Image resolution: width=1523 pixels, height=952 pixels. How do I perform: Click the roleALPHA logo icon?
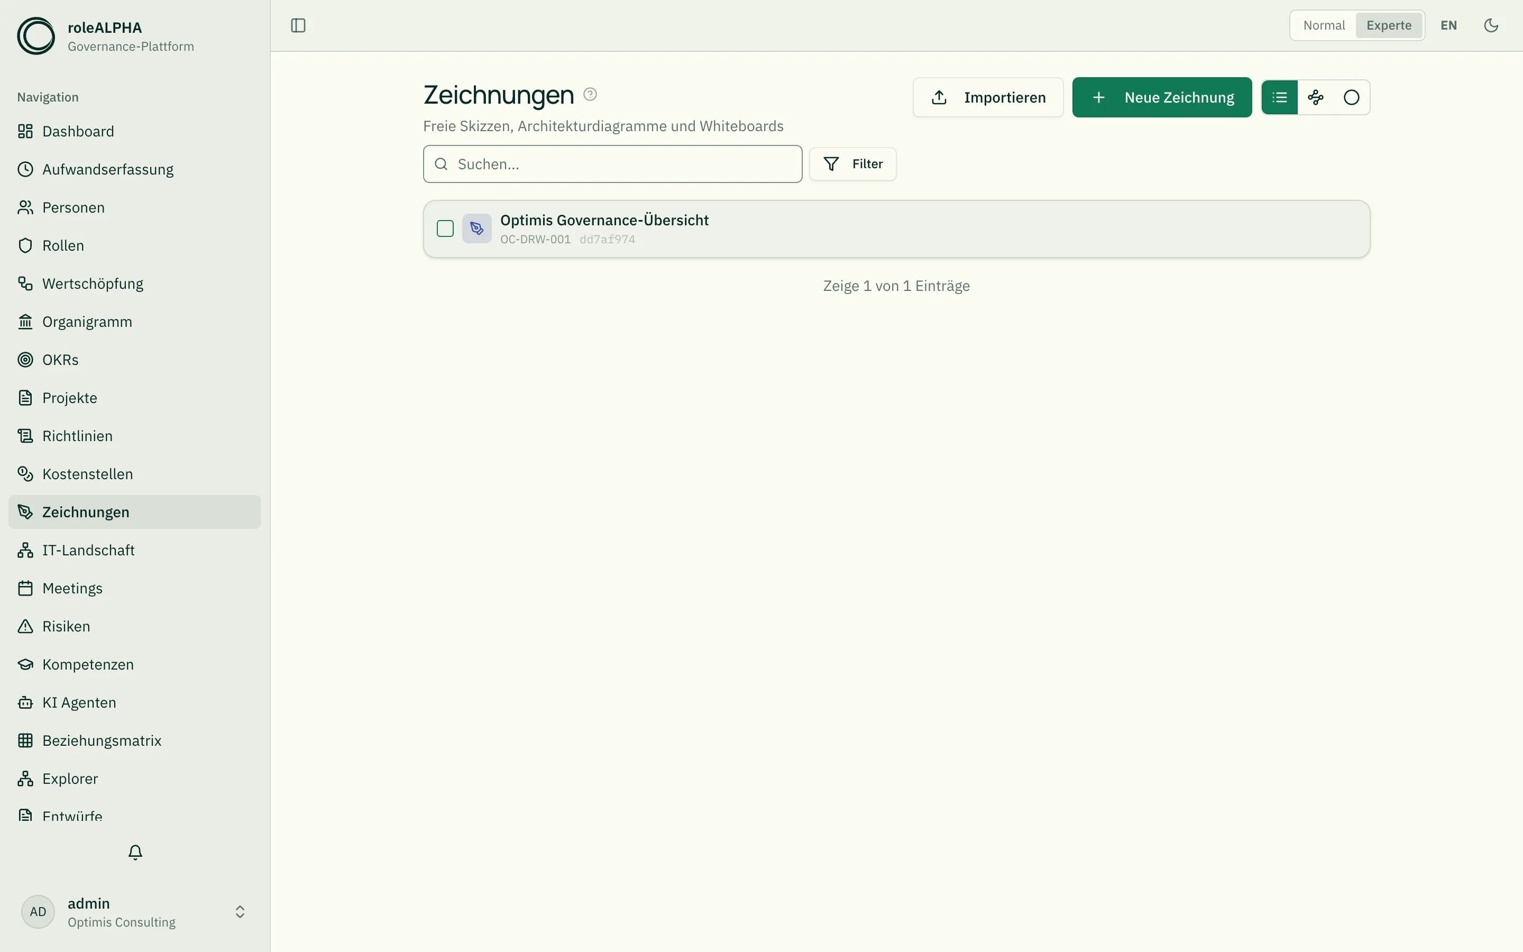tap(36, 36)
